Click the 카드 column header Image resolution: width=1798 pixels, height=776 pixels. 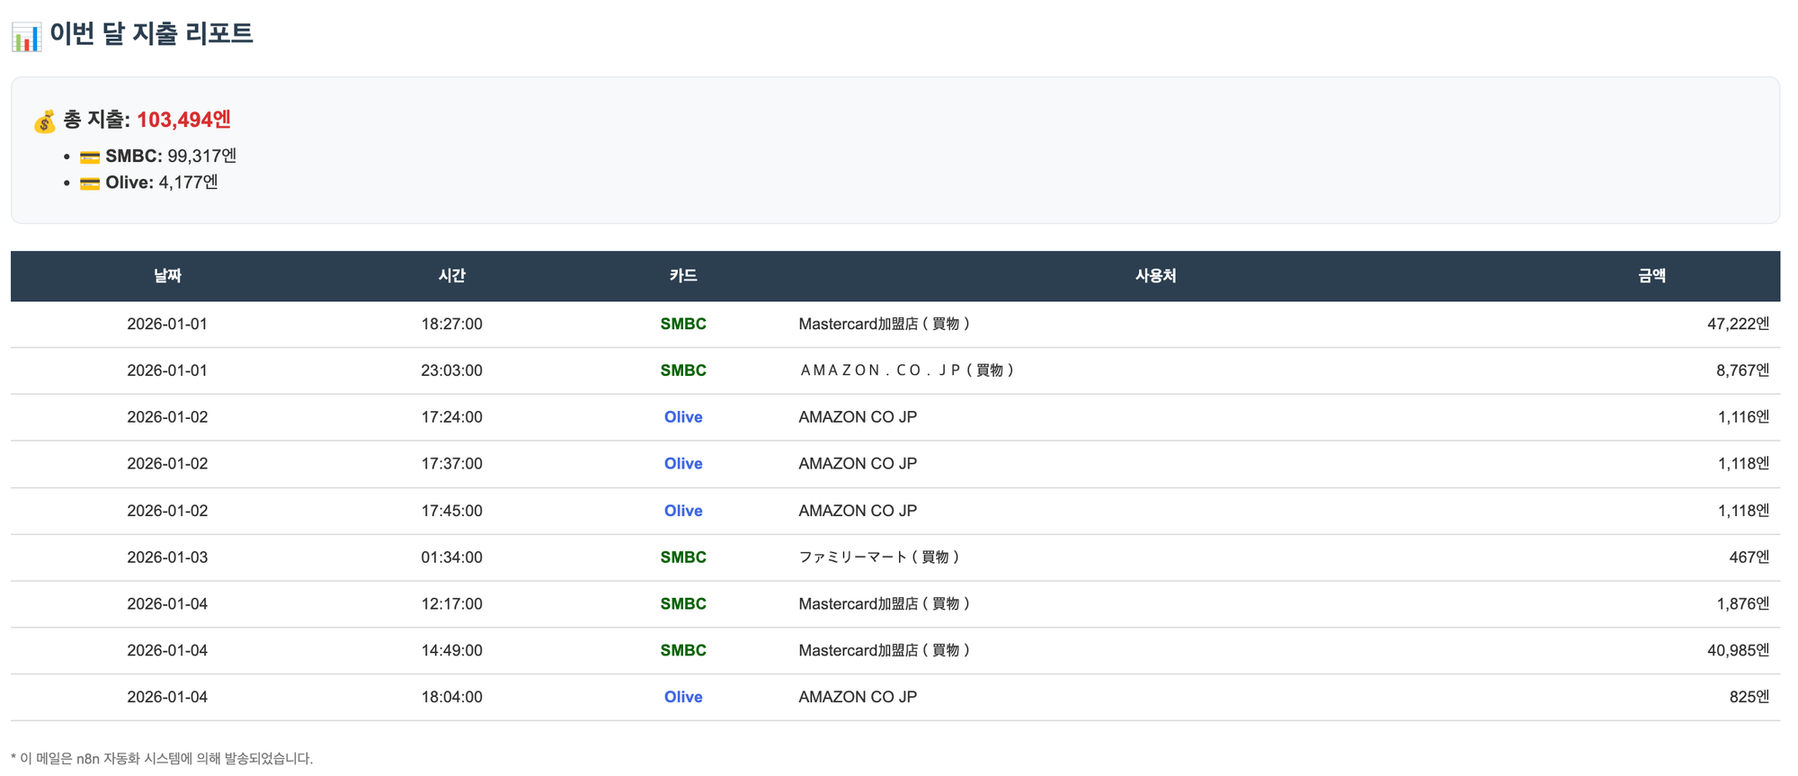pos(682,276)
